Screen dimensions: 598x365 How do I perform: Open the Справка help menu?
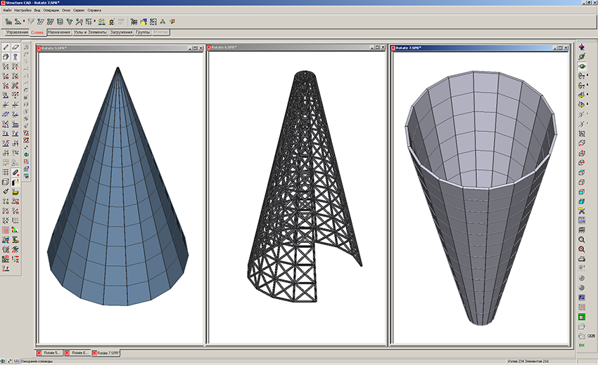(x=94, y=11)
